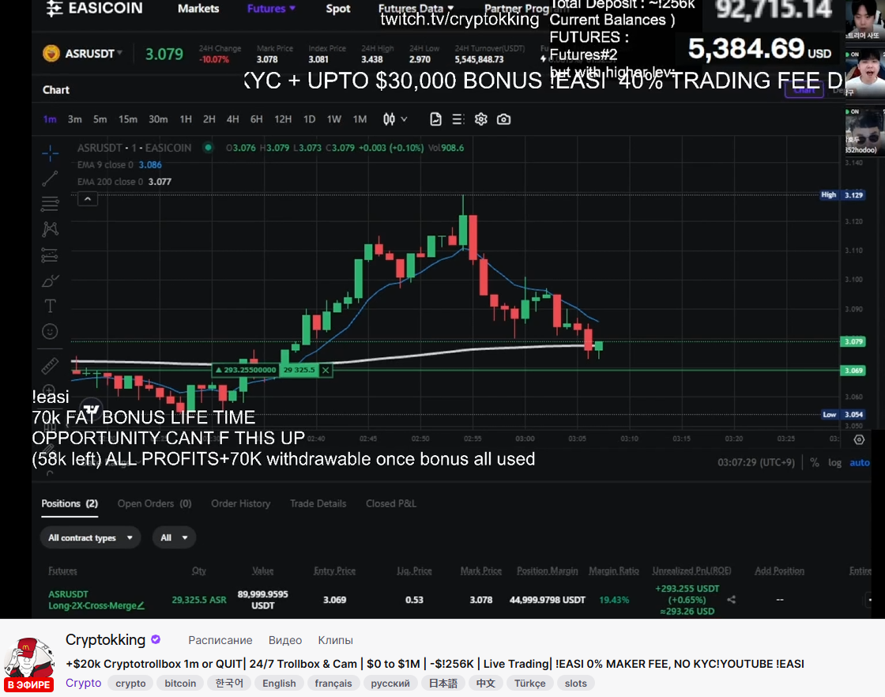Image resolution: width=885 pixels, height=697 pixels.
Task: Open the All contract types dropdown
Action: click(90, 538)
